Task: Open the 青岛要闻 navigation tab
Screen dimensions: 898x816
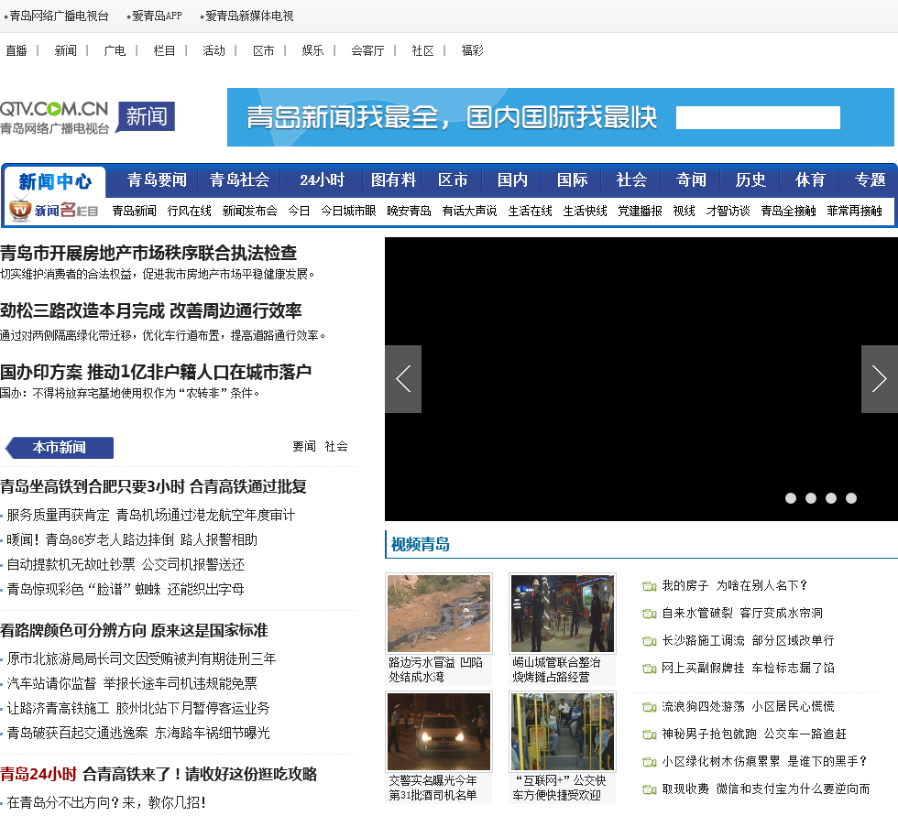Action: 157,180
